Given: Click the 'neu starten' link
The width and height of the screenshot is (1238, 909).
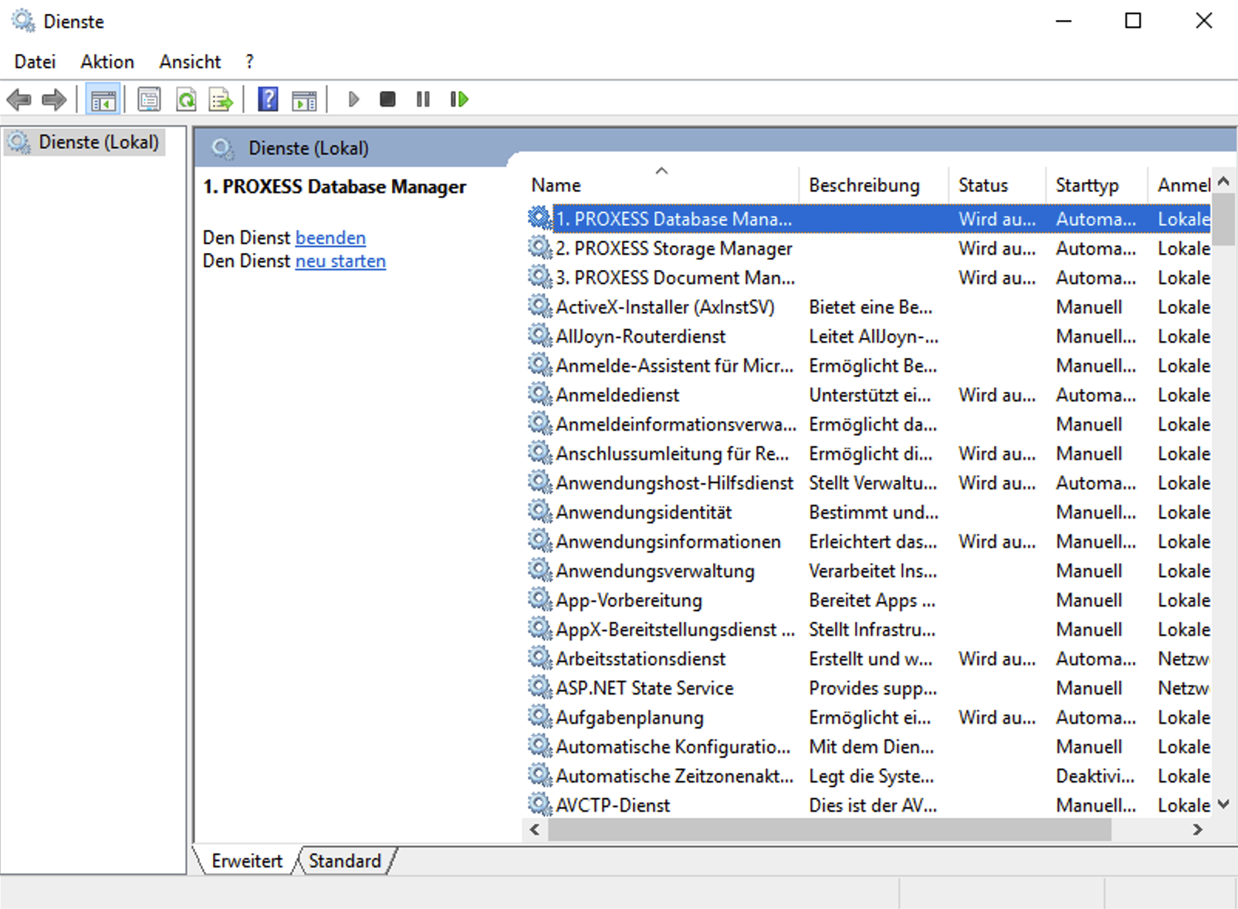Looking at the screenshot, I should (340, 262).
